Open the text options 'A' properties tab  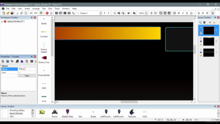(17, 61)
